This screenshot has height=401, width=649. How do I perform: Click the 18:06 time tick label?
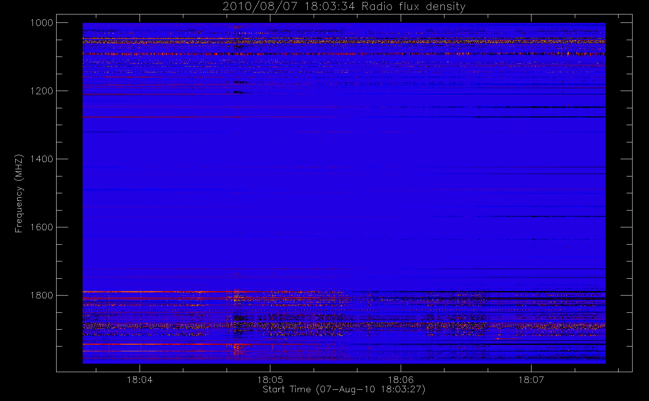[401, 380]
